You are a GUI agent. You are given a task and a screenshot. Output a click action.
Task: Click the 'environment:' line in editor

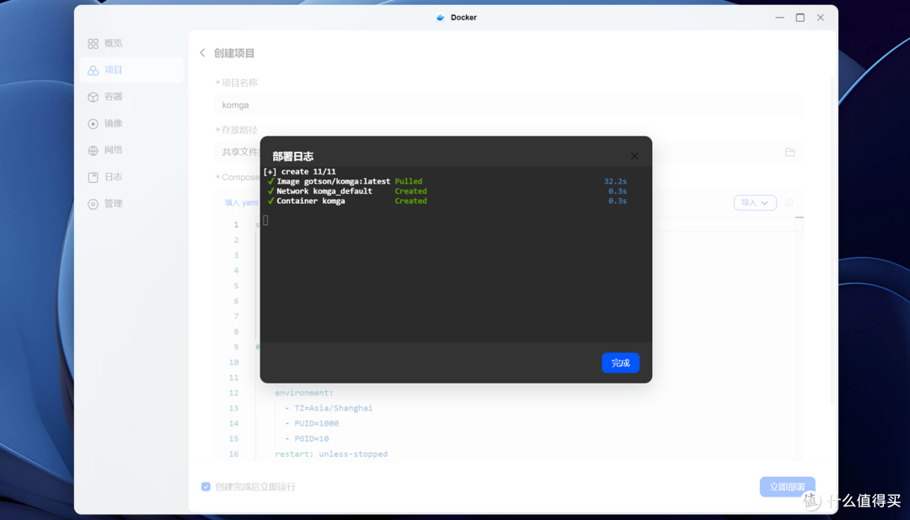(x=304, y=393)
